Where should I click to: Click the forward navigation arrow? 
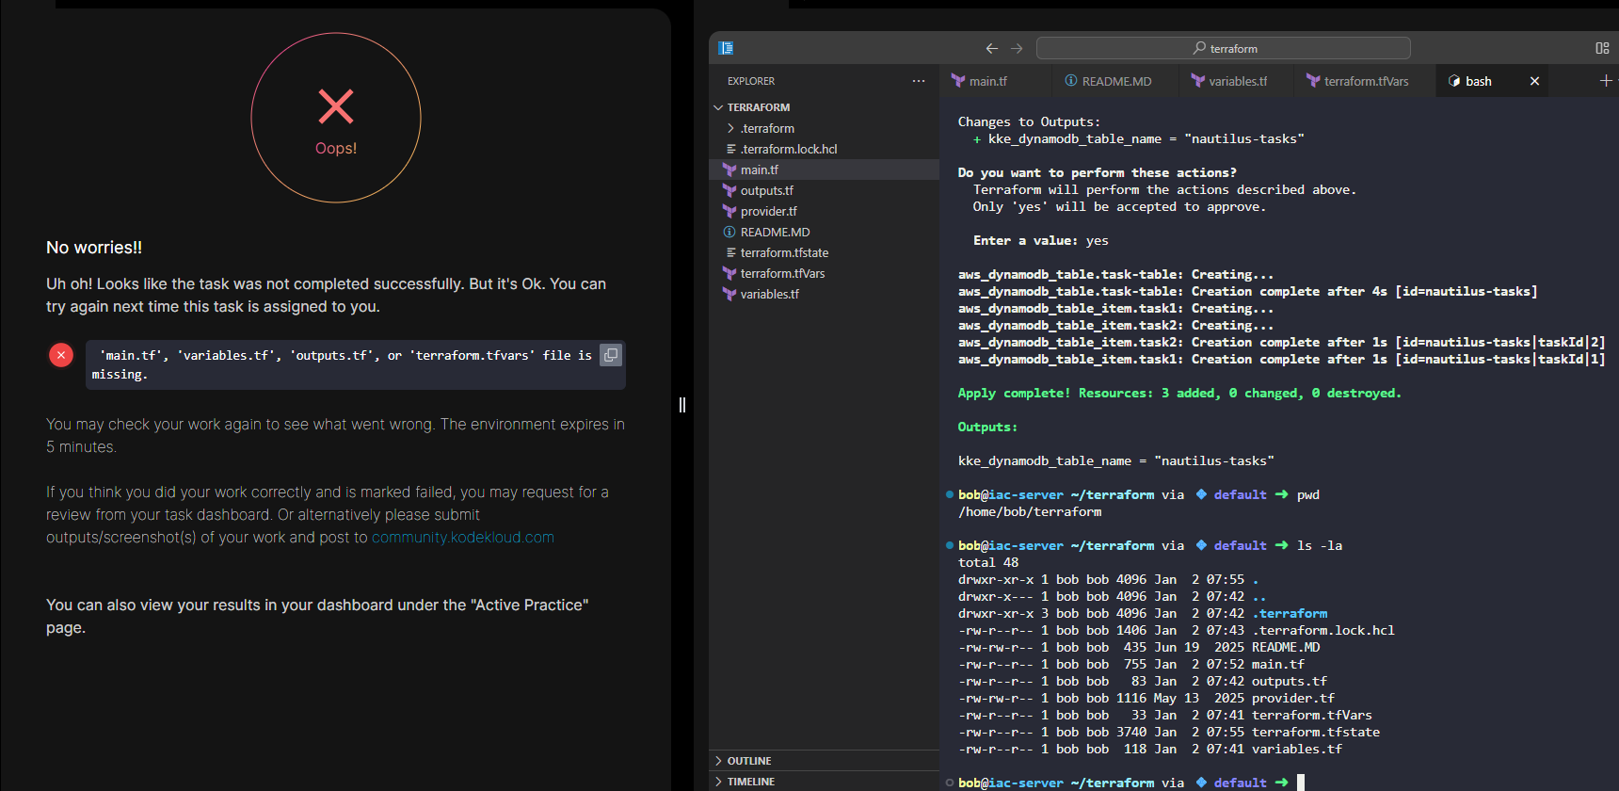tap(1017, 48)
